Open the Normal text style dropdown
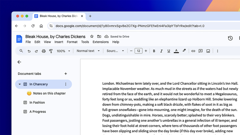 click(88, 51)
